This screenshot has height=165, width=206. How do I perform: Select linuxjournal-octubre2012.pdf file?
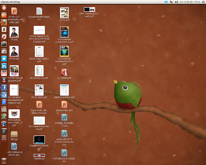[x=64, y=35]
